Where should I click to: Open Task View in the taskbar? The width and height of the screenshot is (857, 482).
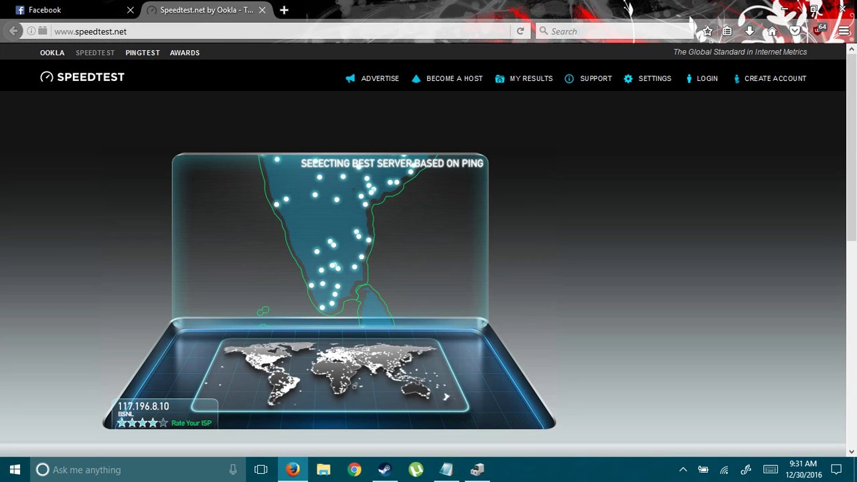click(x=261, y=469)
